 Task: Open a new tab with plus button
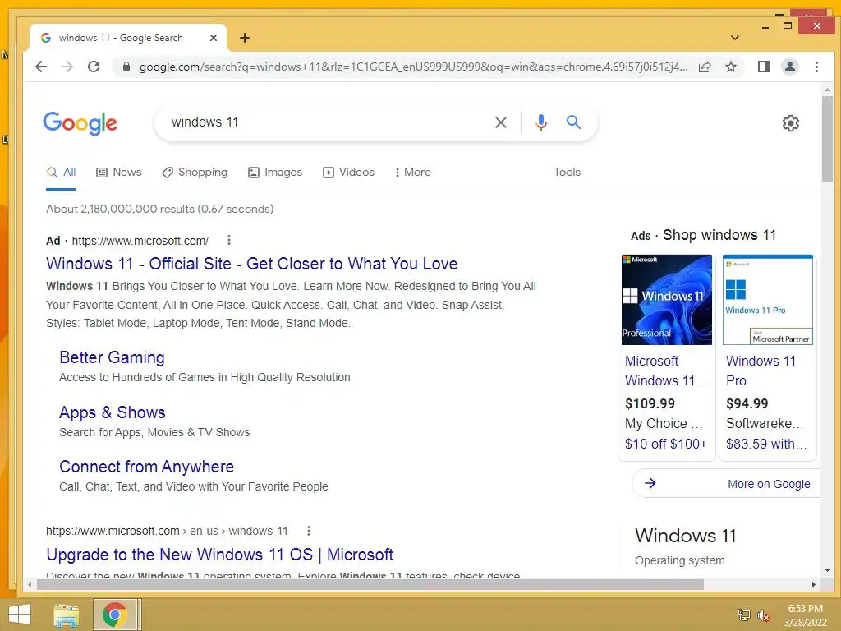(x=245, y=38)
